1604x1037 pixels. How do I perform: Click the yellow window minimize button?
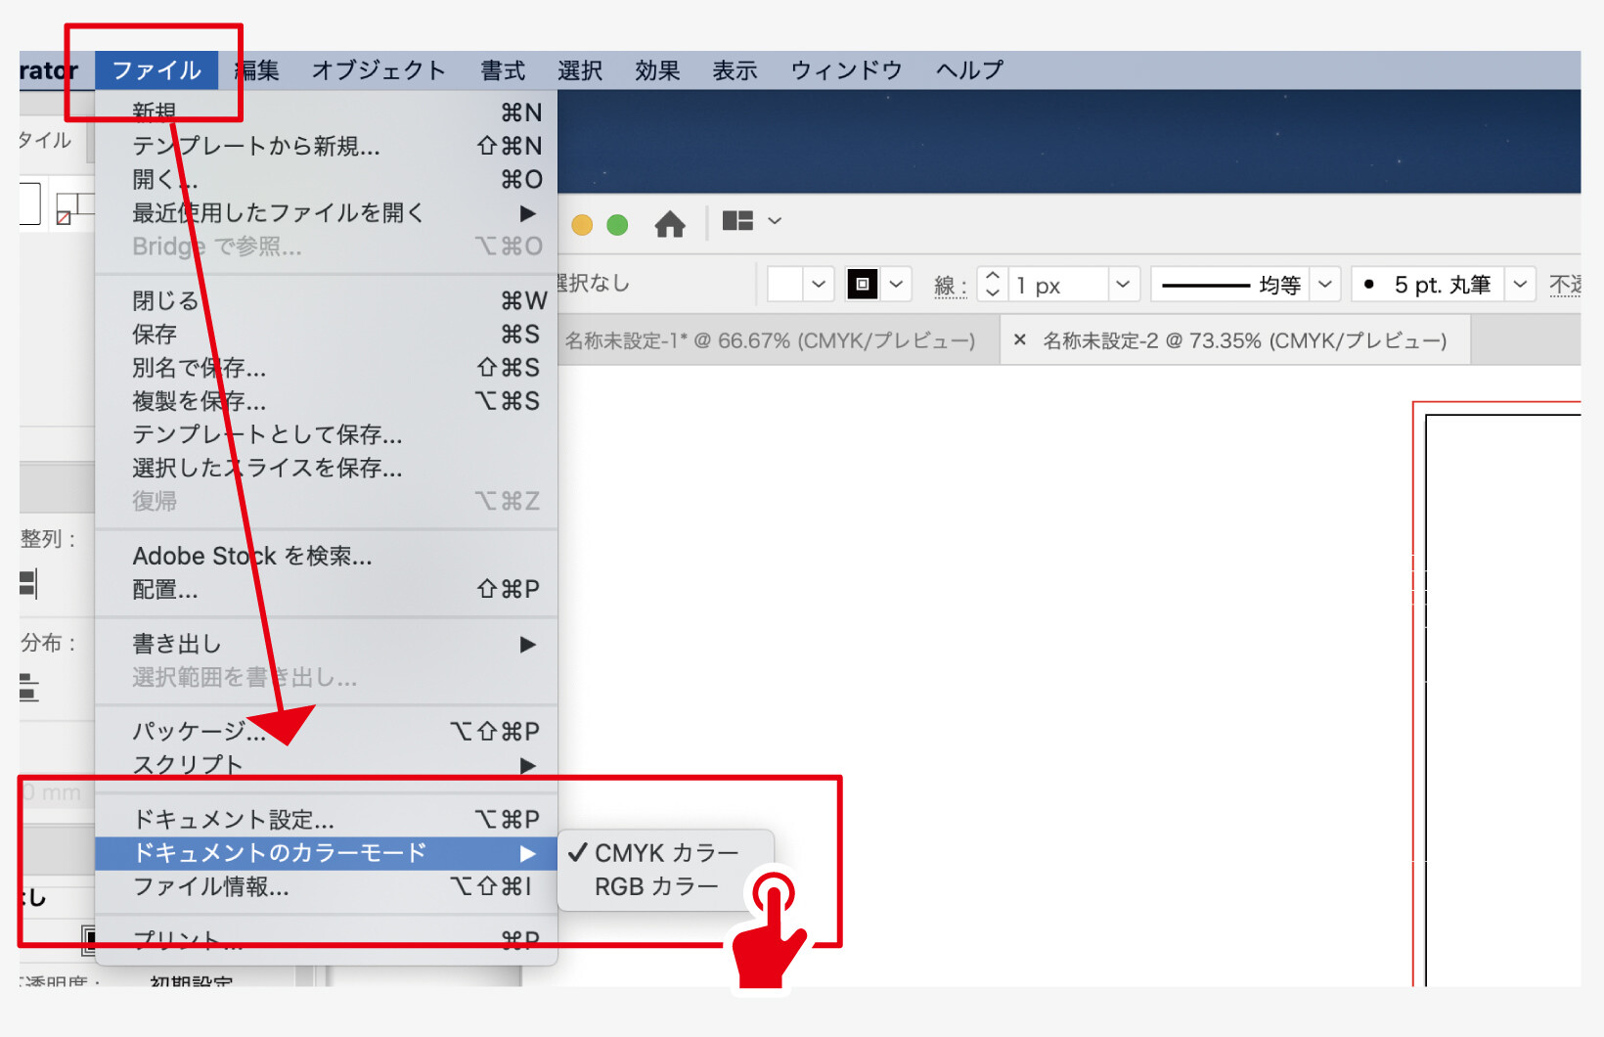[x=582, y=225]
